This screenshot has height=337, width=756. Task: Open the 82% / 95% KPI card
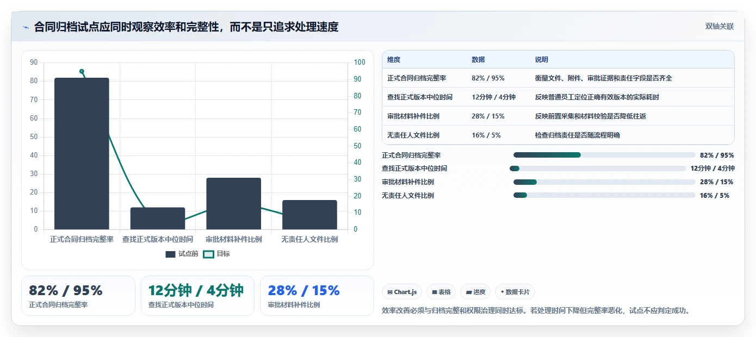(78, 296)
